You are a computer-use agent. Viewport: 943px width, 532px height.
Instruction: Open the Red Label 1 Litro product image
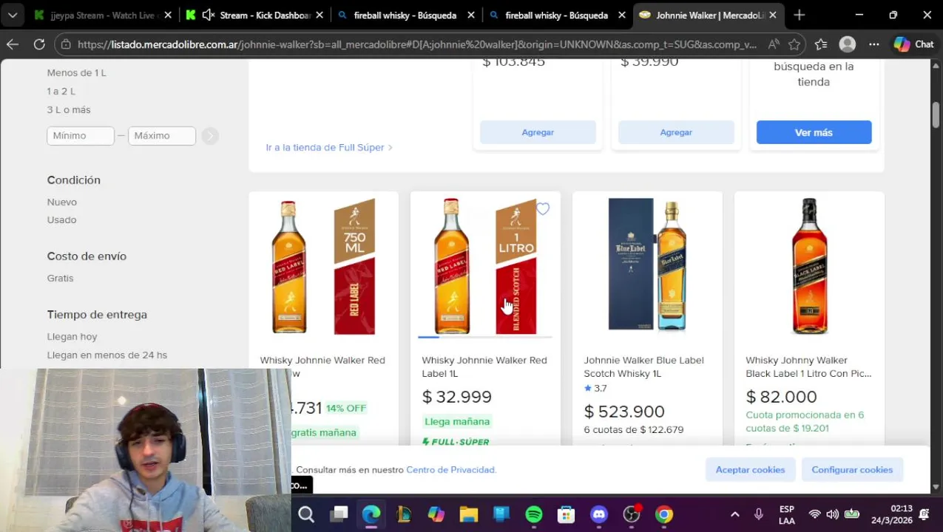(485, 266)
